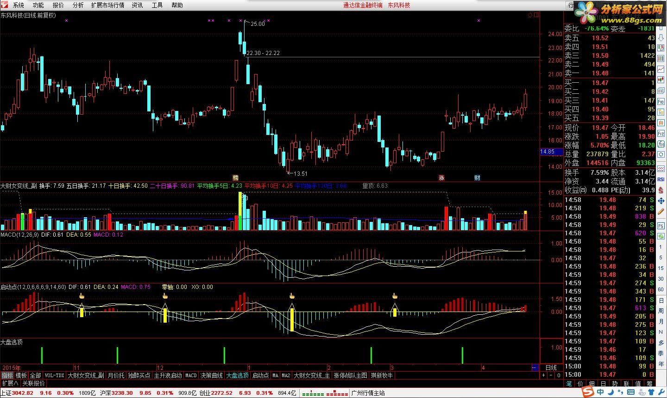Image resolution: width=667 pixels, height=398 pixels.
Task: Open the 关联报价 tab
Action: point(33,383)
